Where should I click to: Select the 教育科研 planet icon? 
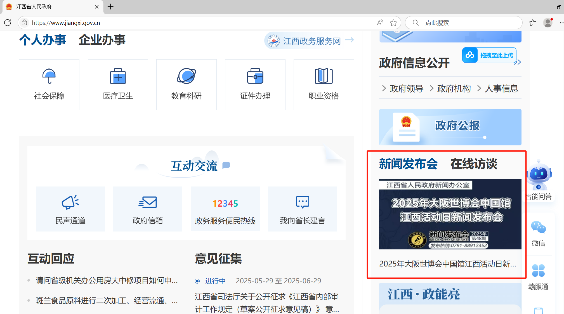point(186,76)
